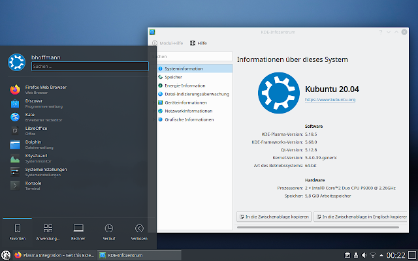The width and height of the screenshot is (418, 261).
Task: Switch to the Favoriten tab
Action: click(x=18, y=232)
